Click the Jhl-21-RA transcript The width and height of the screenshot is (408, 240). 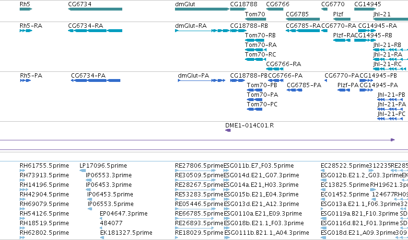(391, 59)
